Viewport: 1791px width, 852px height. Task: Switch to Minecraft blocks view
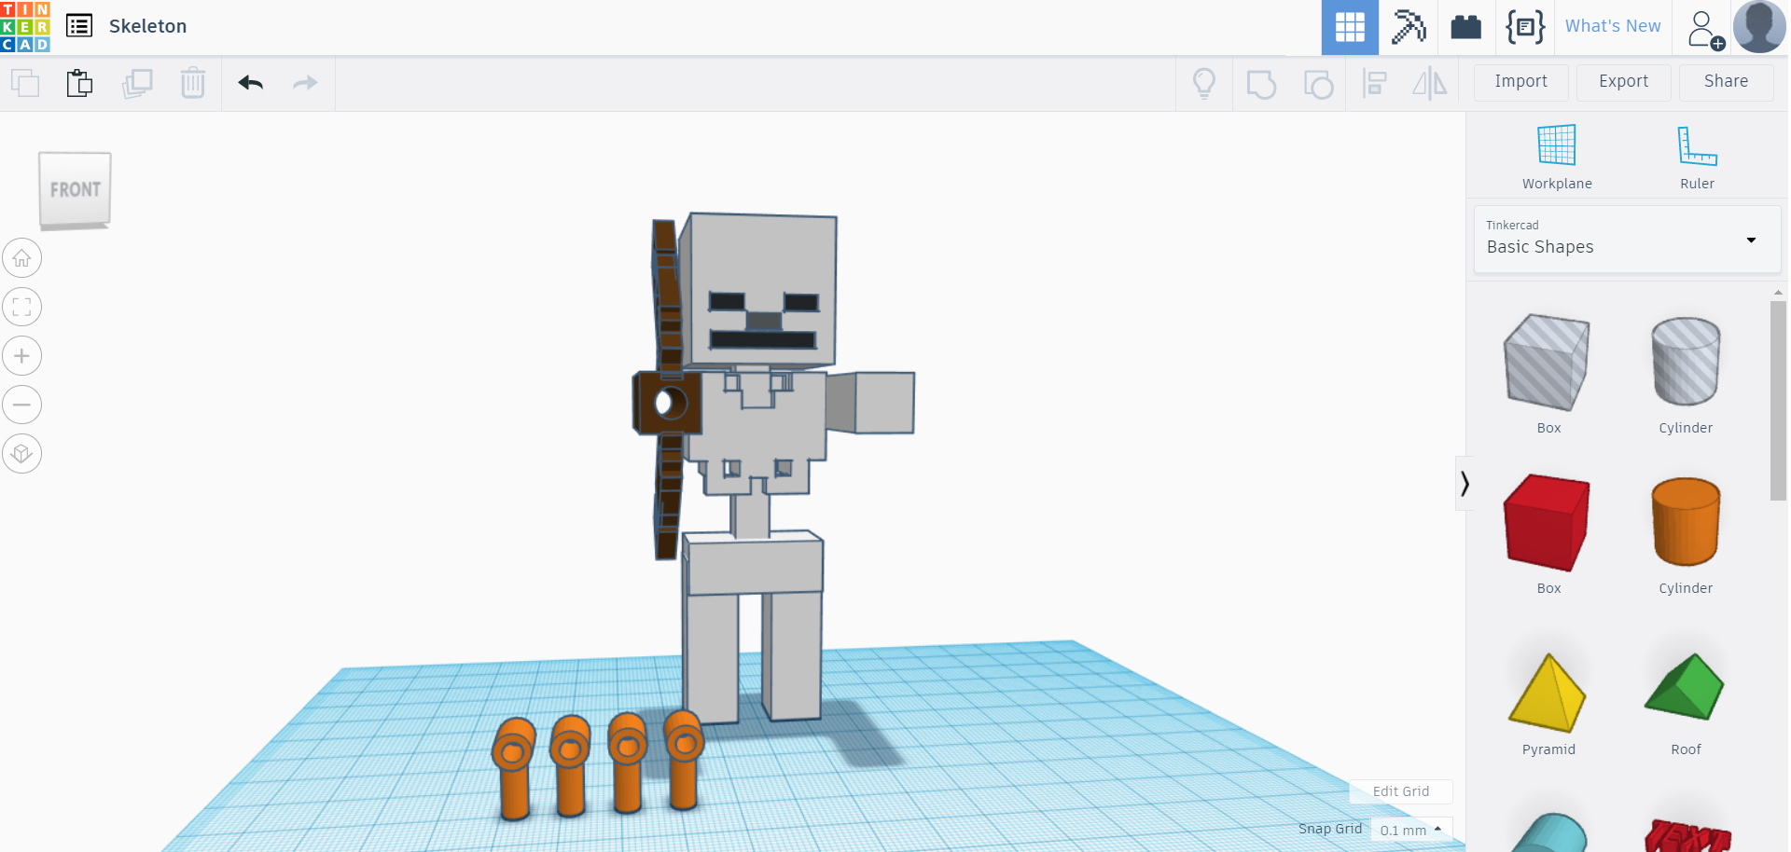(x=1408, y=26)
